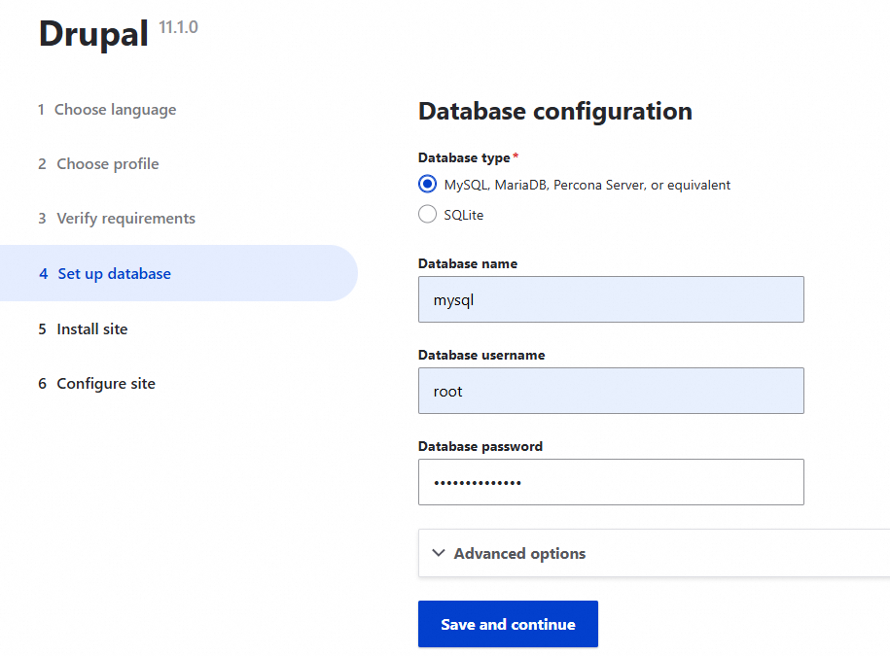890x656 pixels.
Task: Click the Database password field label
Action: (x=481, y=446)
